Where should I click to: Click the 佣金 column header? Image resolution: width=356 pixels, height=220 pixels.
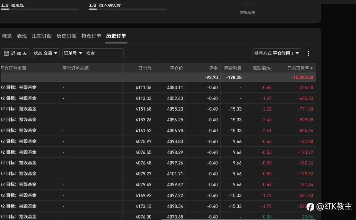pos(213,68)
